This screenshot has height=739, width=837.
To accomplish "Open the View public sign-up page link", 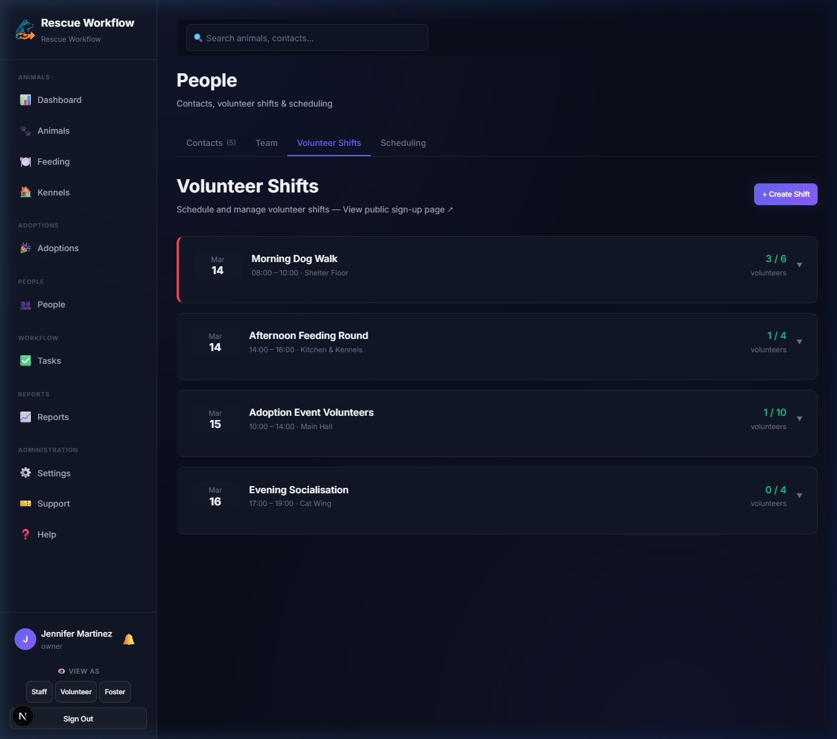I will pos(397,209).
